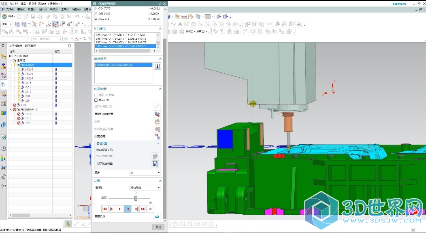Maximize the operation navigator panel
The image size is (426, 233).
[x=69, y=46]
